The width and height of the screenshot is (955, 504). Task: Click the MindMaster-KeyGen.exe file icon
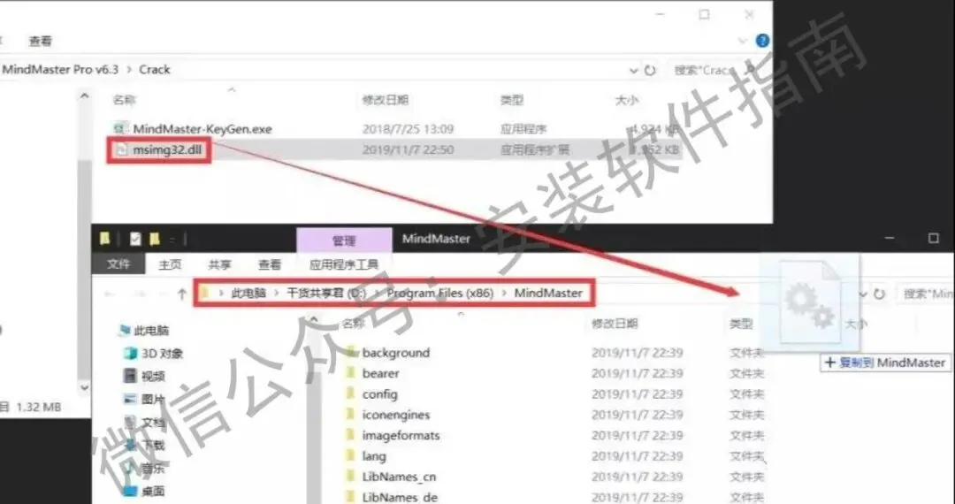tap(120, 129)
